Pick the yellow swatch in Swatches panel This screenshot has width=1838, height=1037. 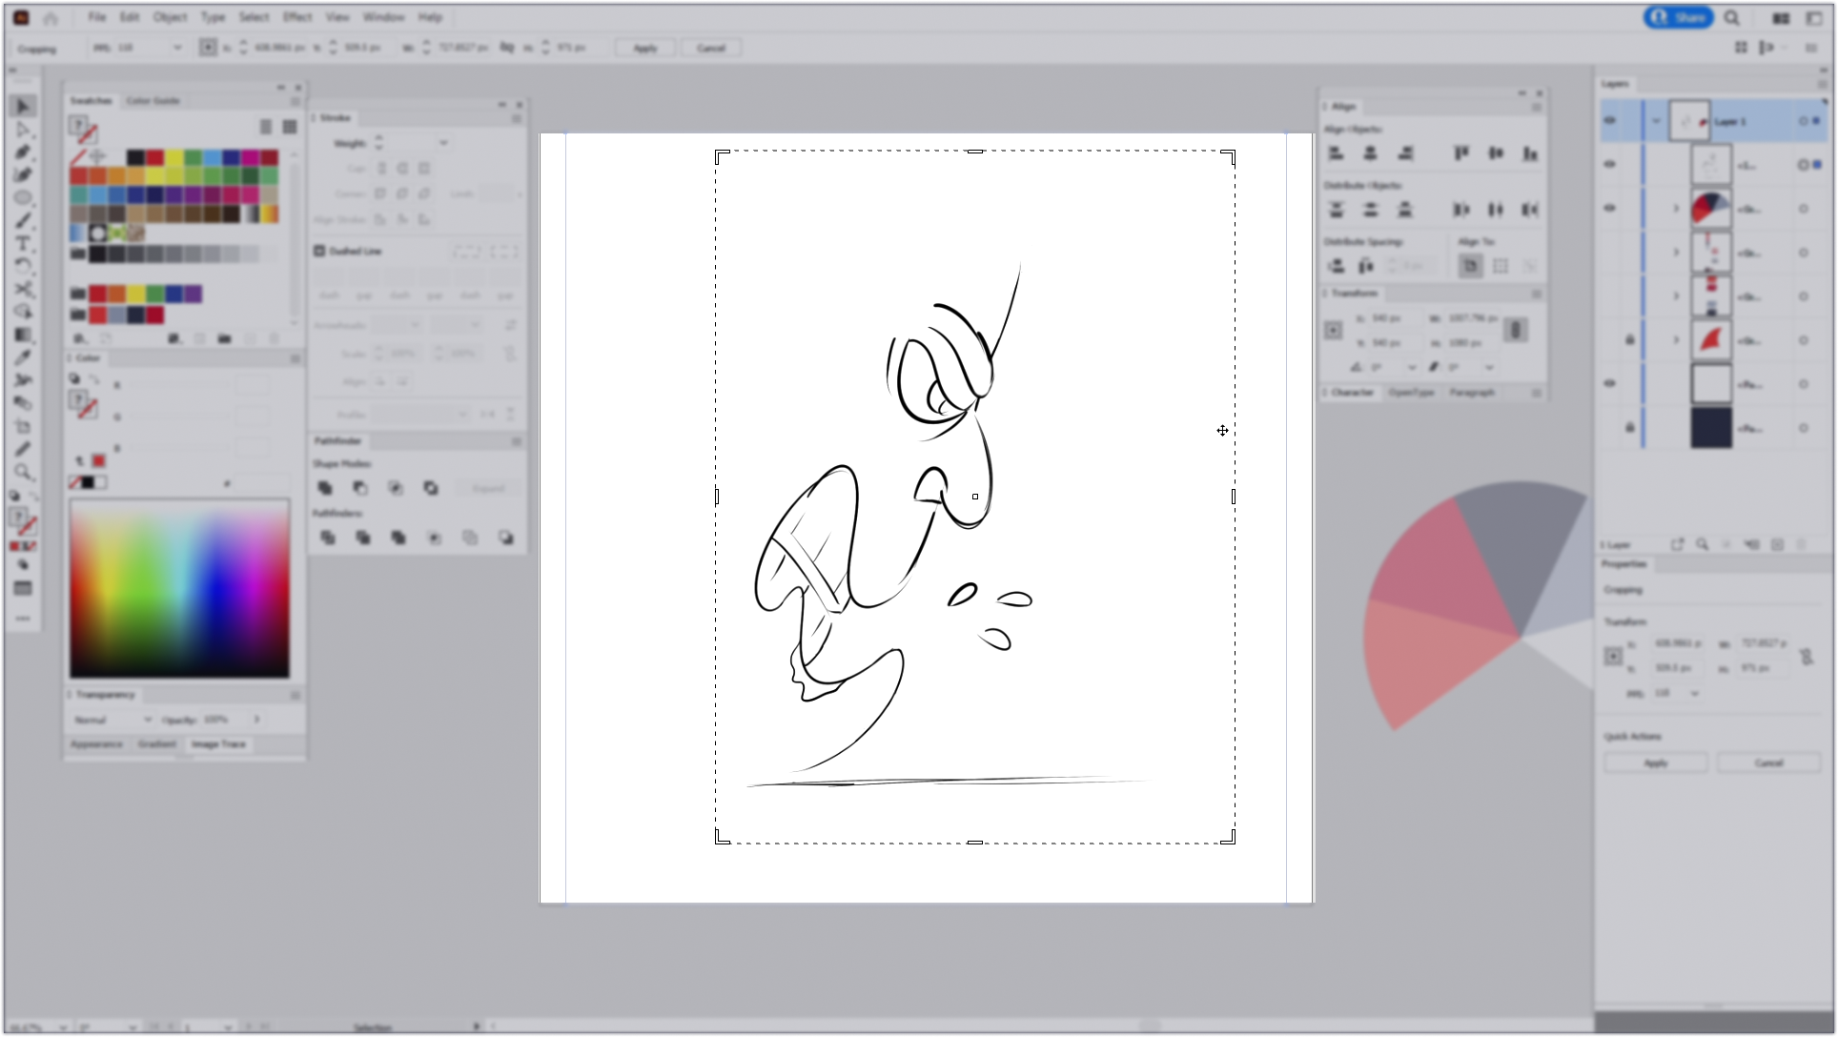174,157
